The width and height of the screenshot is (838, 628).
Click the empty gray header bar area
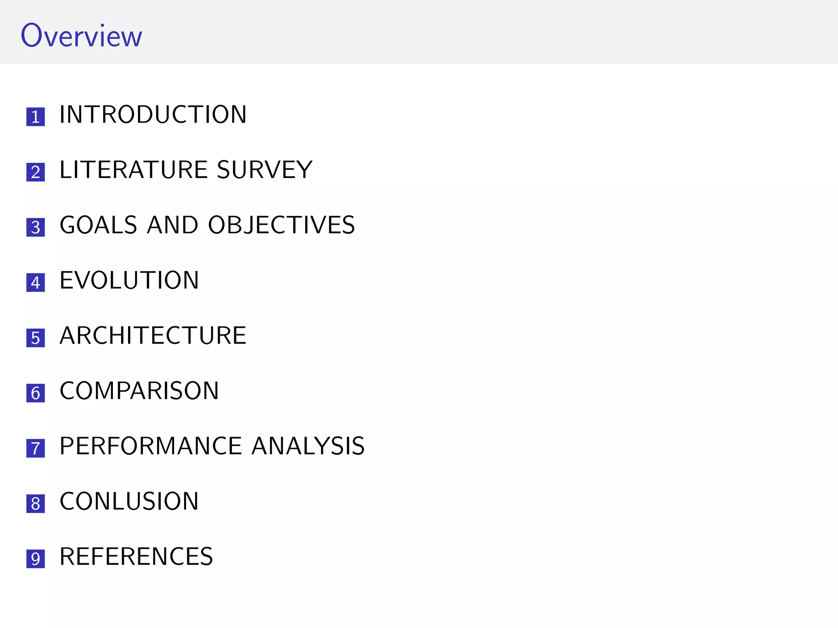point(491,32)
